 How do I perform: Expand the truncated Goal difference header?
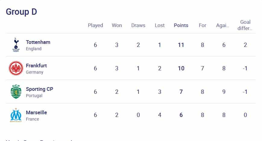tap(245, 25)
